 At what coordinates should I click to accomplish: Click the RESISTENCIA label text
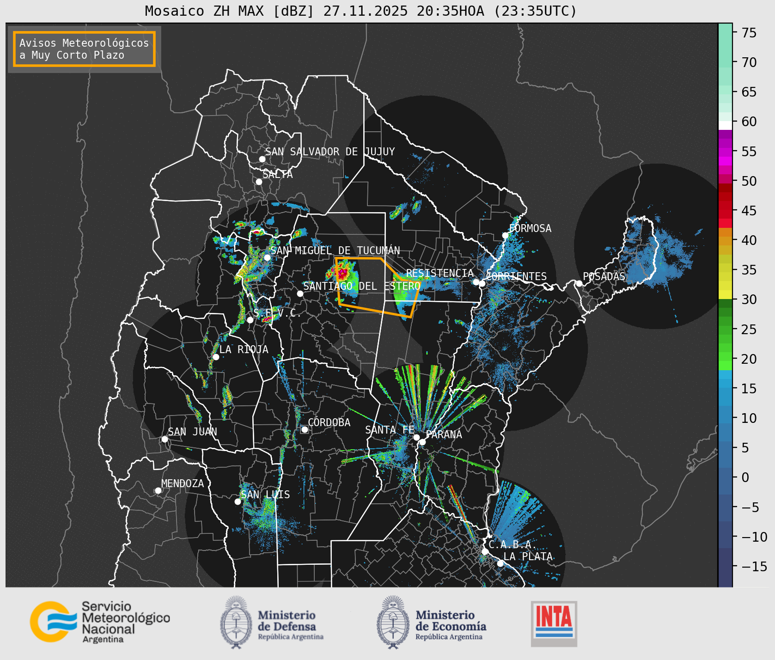click(x=440, y=273)
